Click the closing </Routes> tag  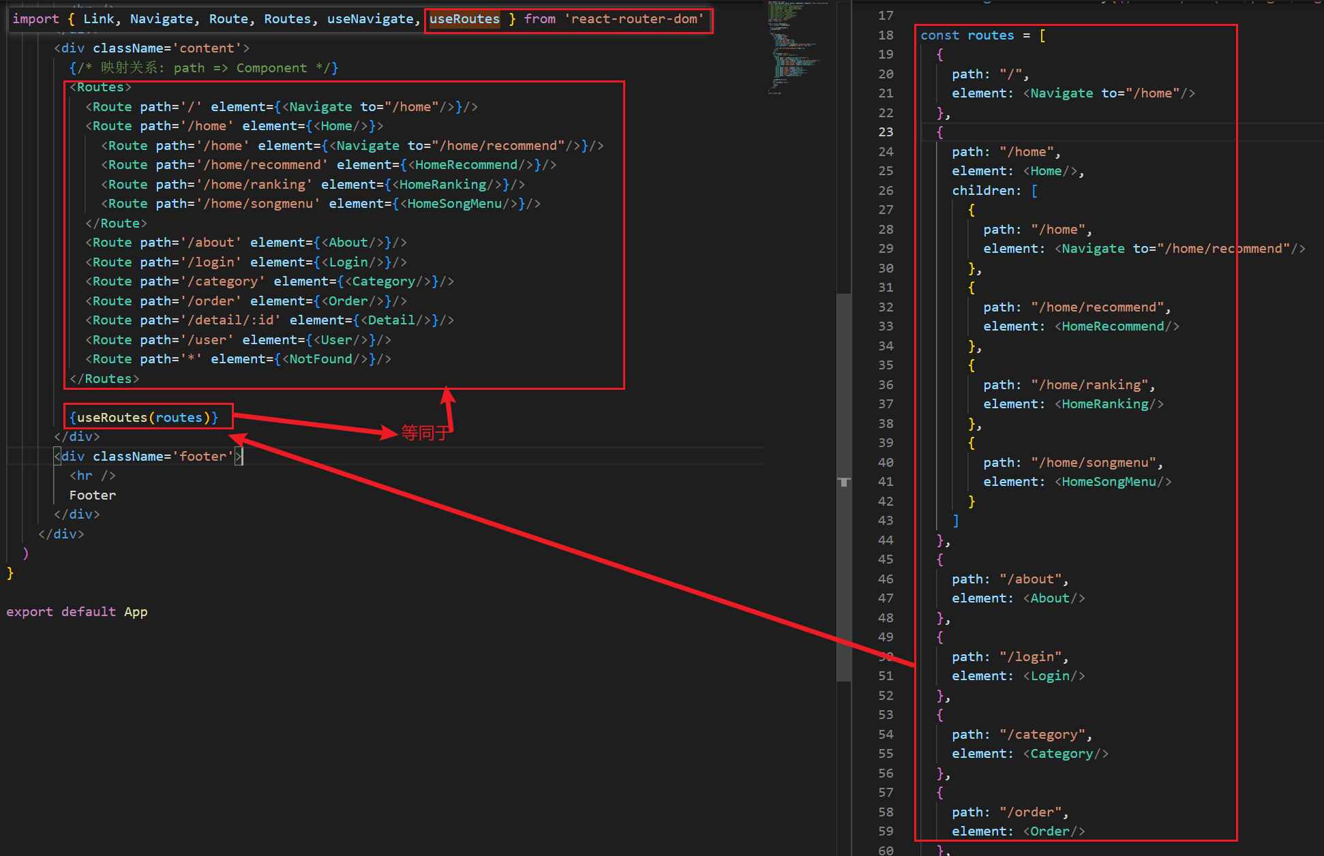[104, 378]
